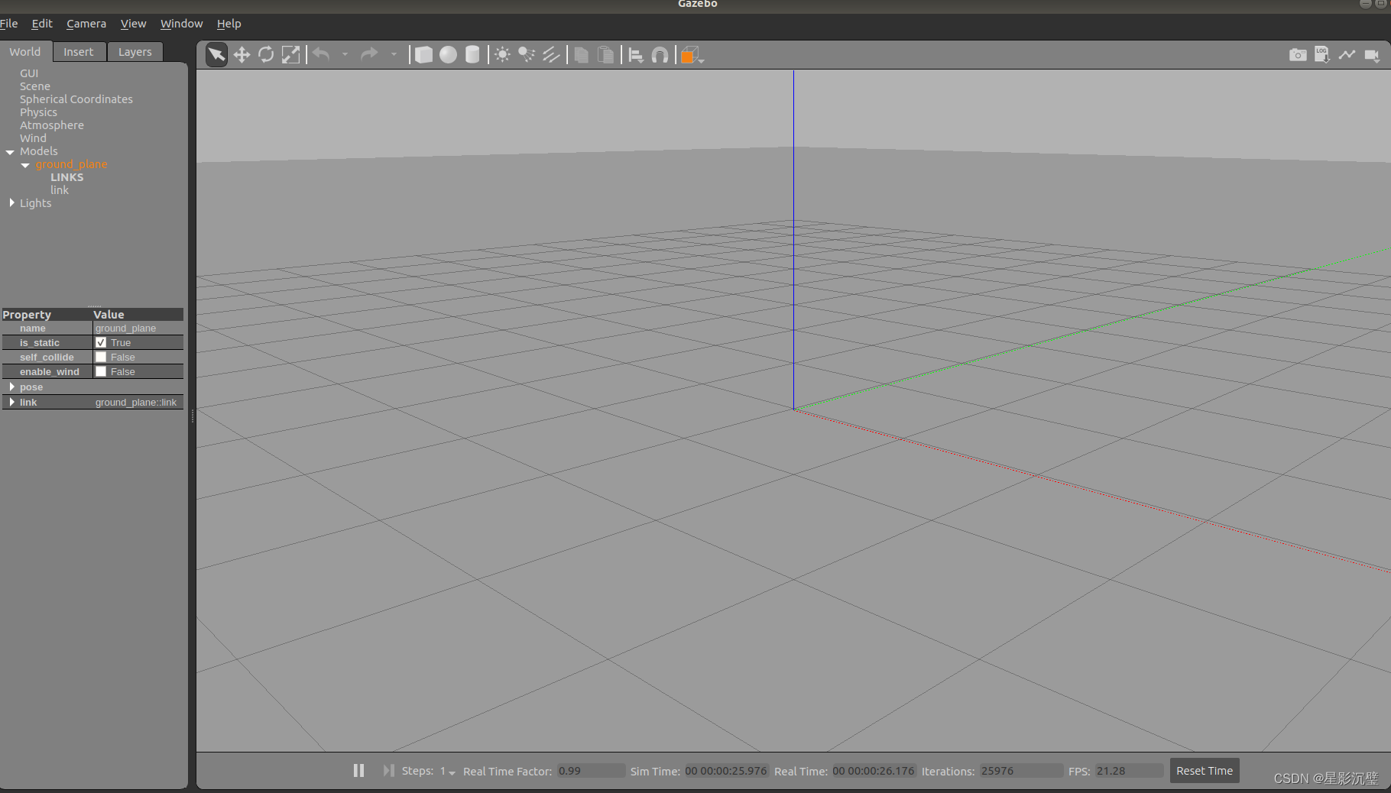Step the simulation forward

click(388, 771)
